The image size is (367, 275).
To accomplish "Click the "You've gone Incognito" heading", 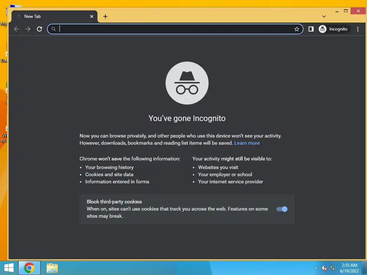I will point(187,118).
